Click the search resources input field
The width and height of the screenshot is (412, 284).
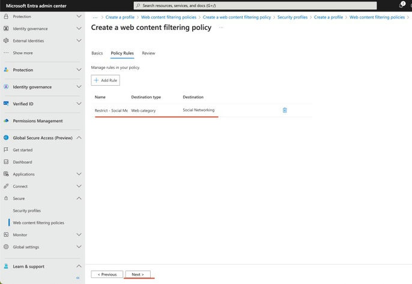(255, 5)
